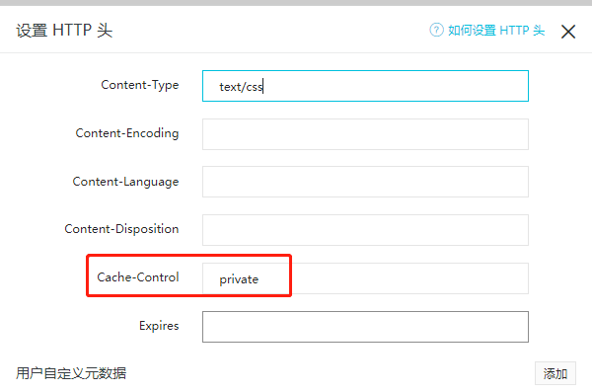The image size is (592, 392).
Task: Click the 添加 button for custom metadata
Action: click(x=555, y=373)
